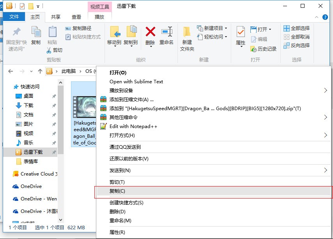Choose 删除(D) in the context menu
This screenshot has width=333, height=239.
tap(214, 212)
